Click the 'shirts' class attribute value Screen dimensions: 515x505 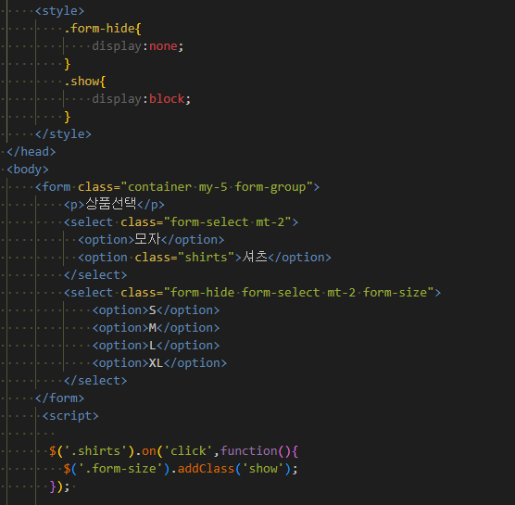206,258
